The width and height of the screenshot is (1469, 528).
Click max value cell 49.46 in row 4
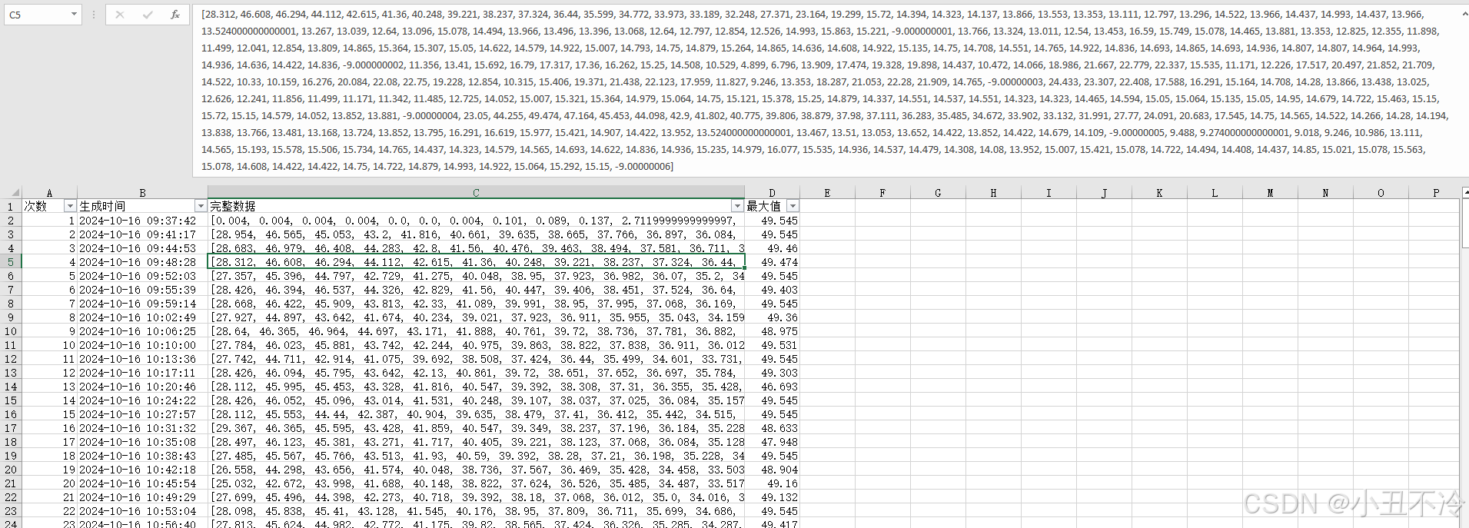tap(772, 248)
